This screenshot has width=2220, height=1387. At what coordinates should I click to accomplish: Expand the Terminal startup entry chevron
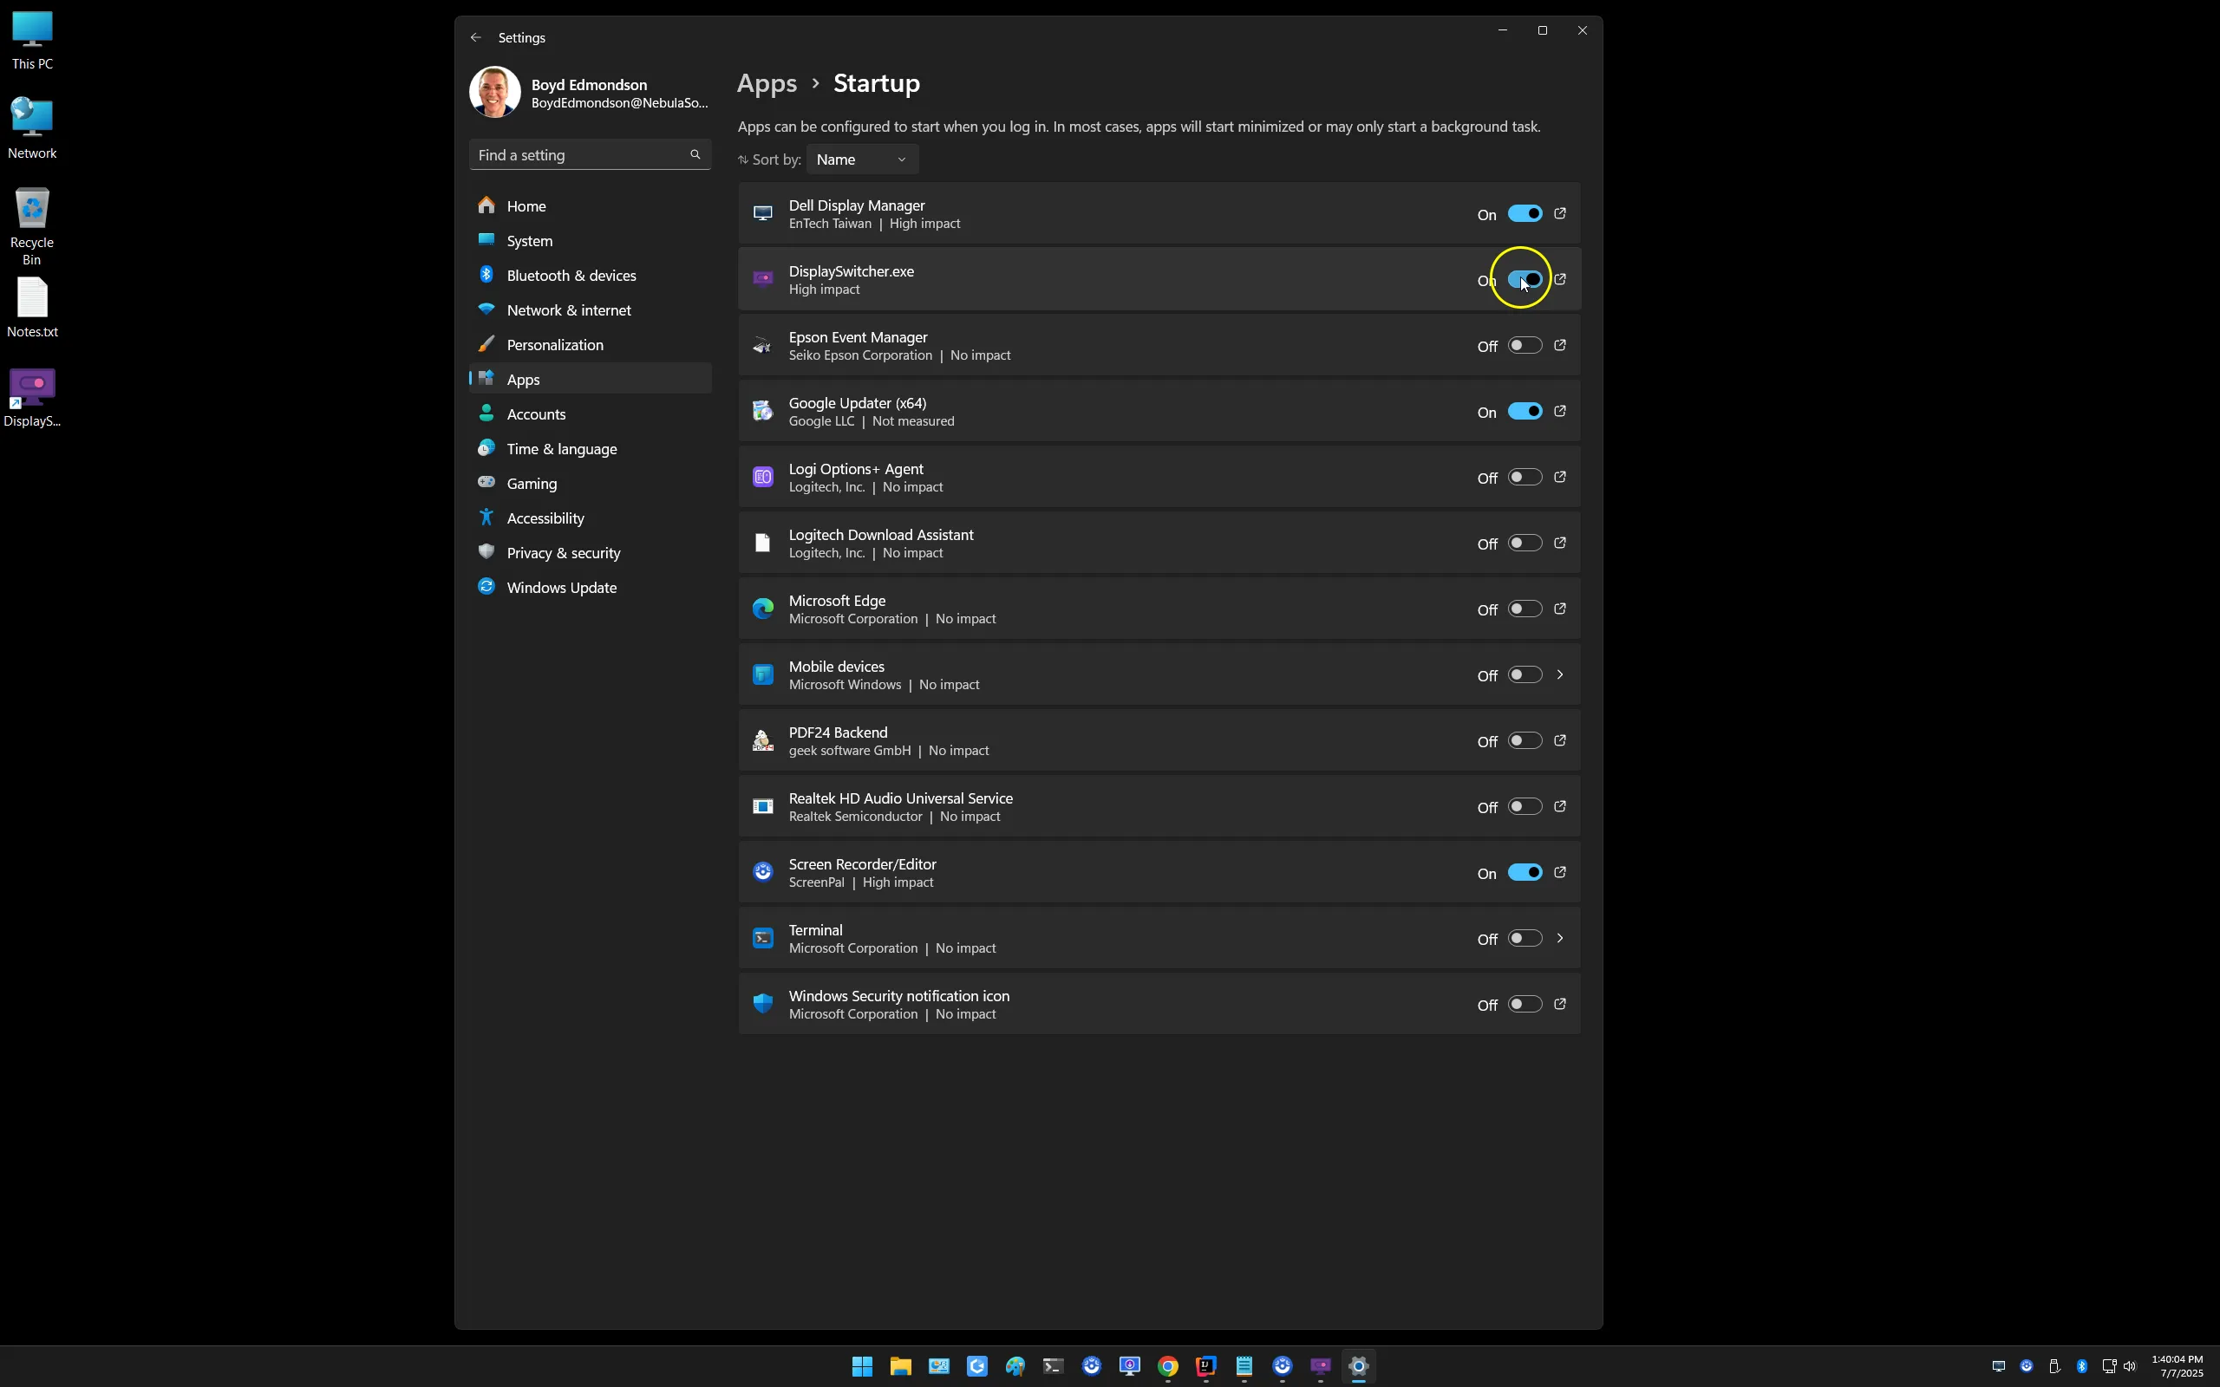click(1559, 939)
